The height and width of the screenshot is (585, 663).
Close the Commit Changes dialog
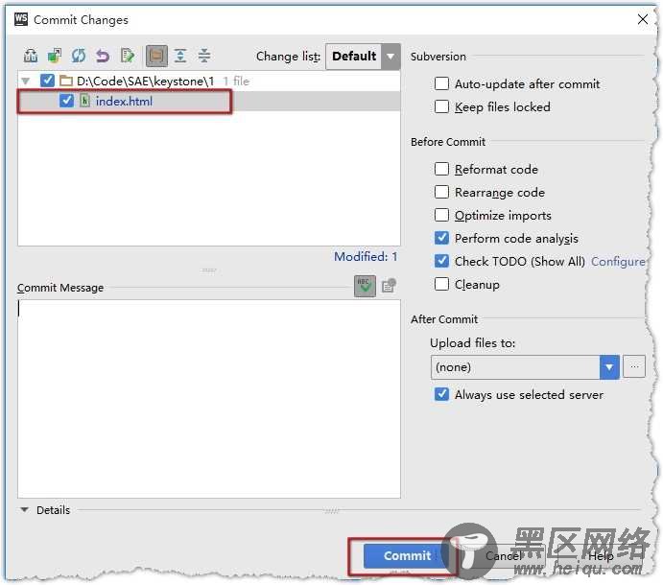(642, 19)
